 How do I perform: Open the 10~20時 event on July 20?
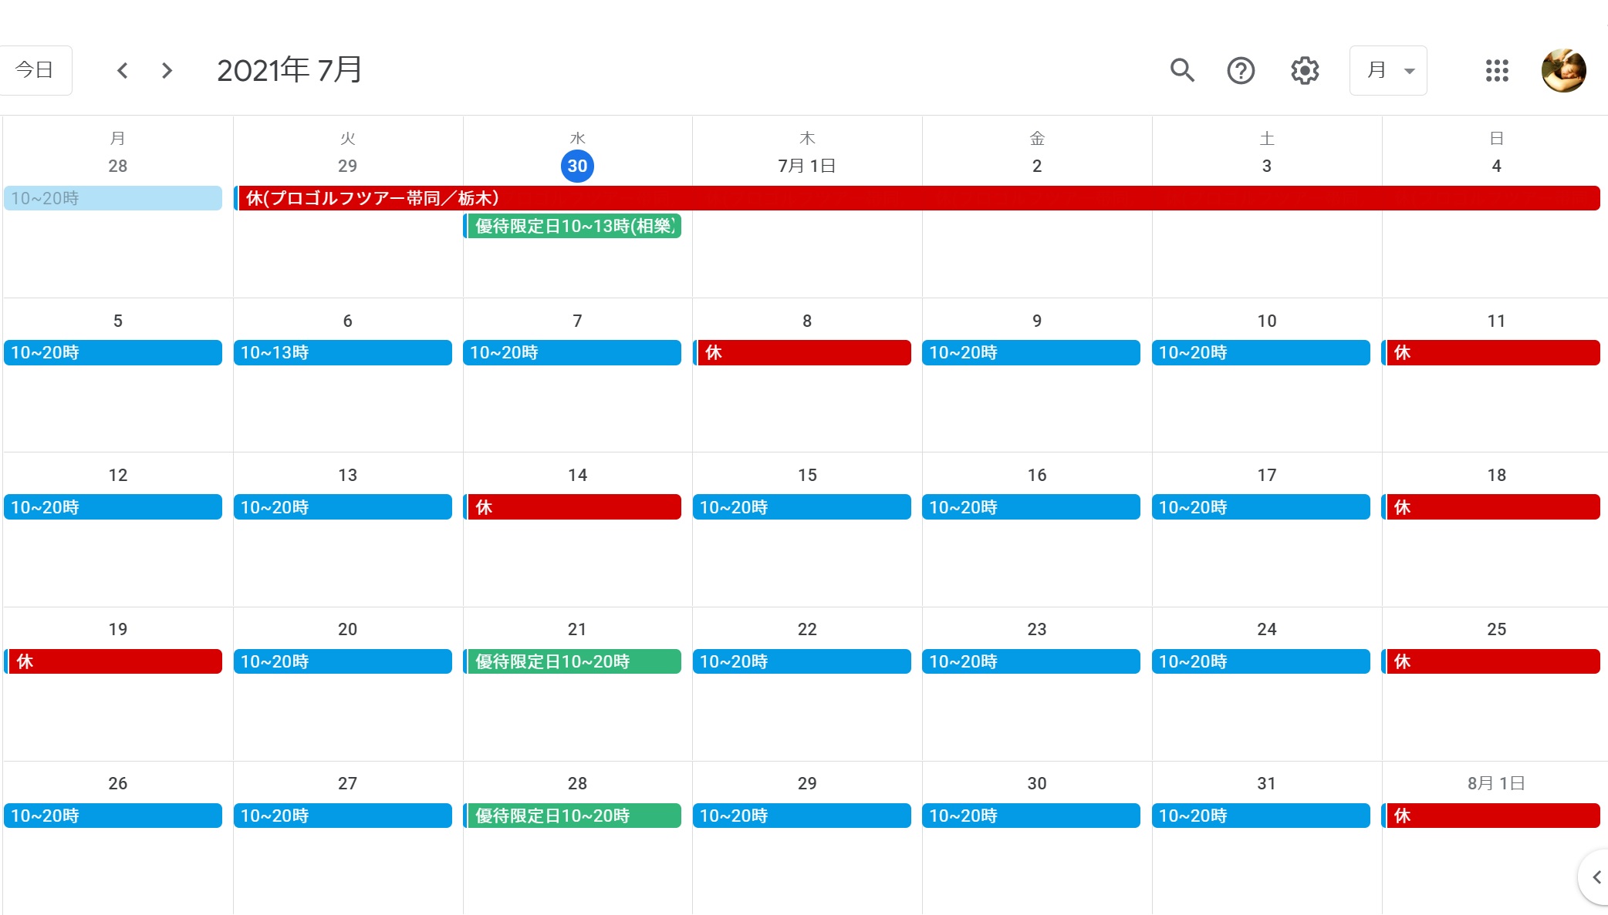pos(343,661)
